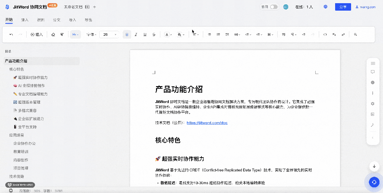This screenshot has width=383, height=193.
Task: Open the 字体 font family dropdown
Action: tap(91, 35)
